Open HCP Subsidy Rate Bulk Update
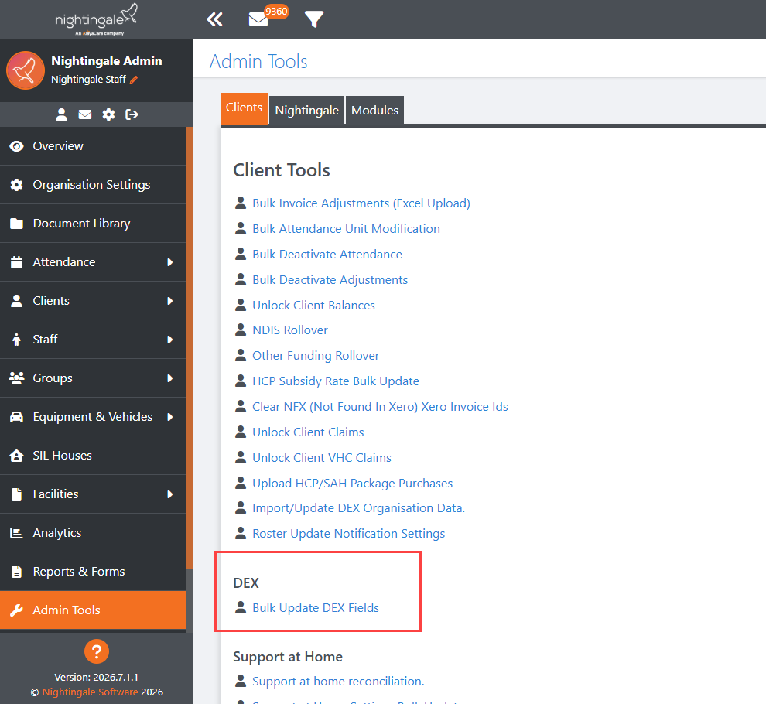This screenshot has width=766, height=704. point(336,381)
